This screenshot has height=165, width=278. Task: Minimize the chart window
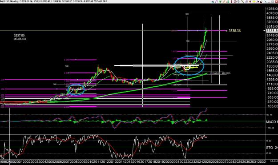tap(269, 2)
